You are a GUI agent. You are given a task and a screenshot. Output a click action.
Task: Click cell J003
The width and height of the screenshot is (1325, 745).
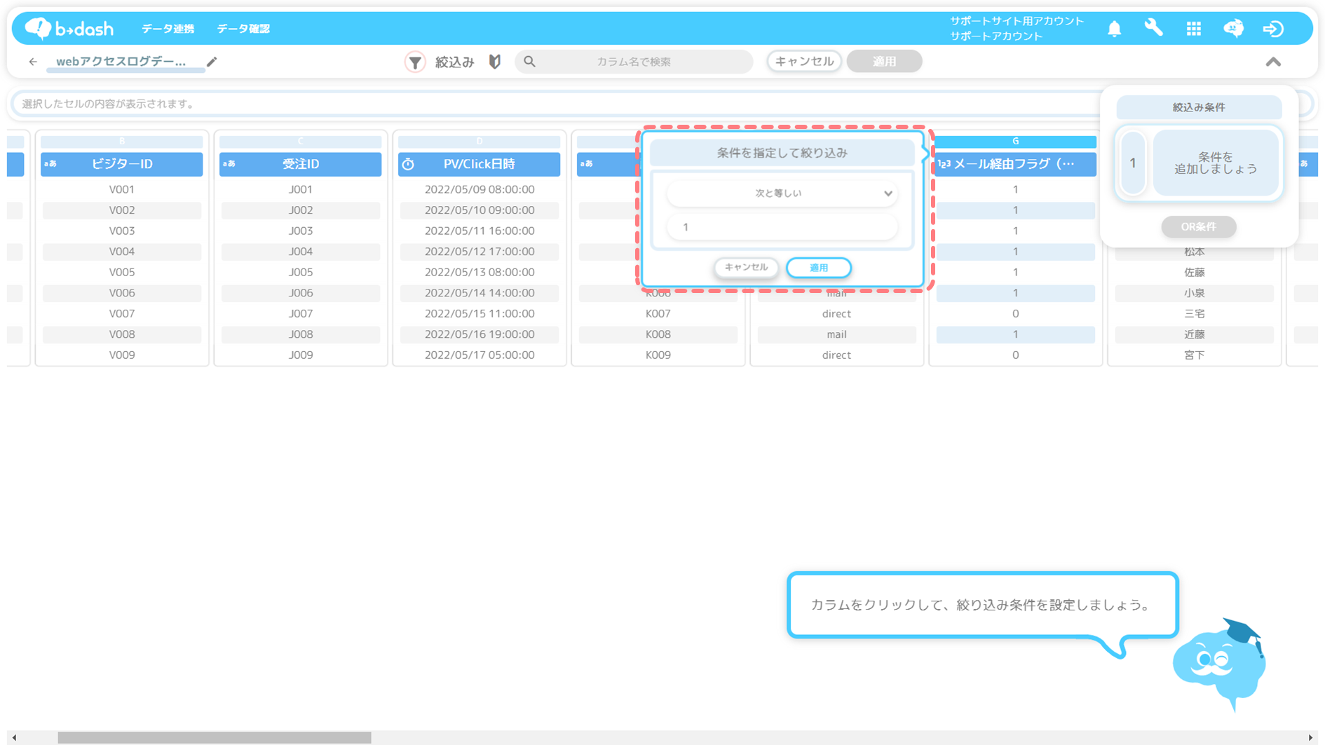tap(301, 231)
